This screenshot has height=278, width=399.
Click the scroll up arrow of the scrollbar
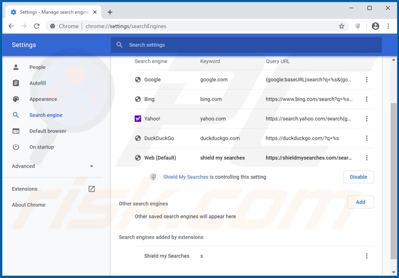pos(393,60)
